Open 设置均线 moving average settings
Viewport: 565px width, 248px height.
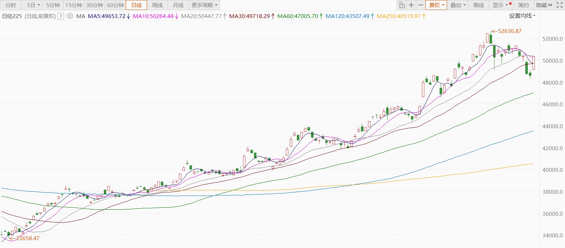click(522, 16)
